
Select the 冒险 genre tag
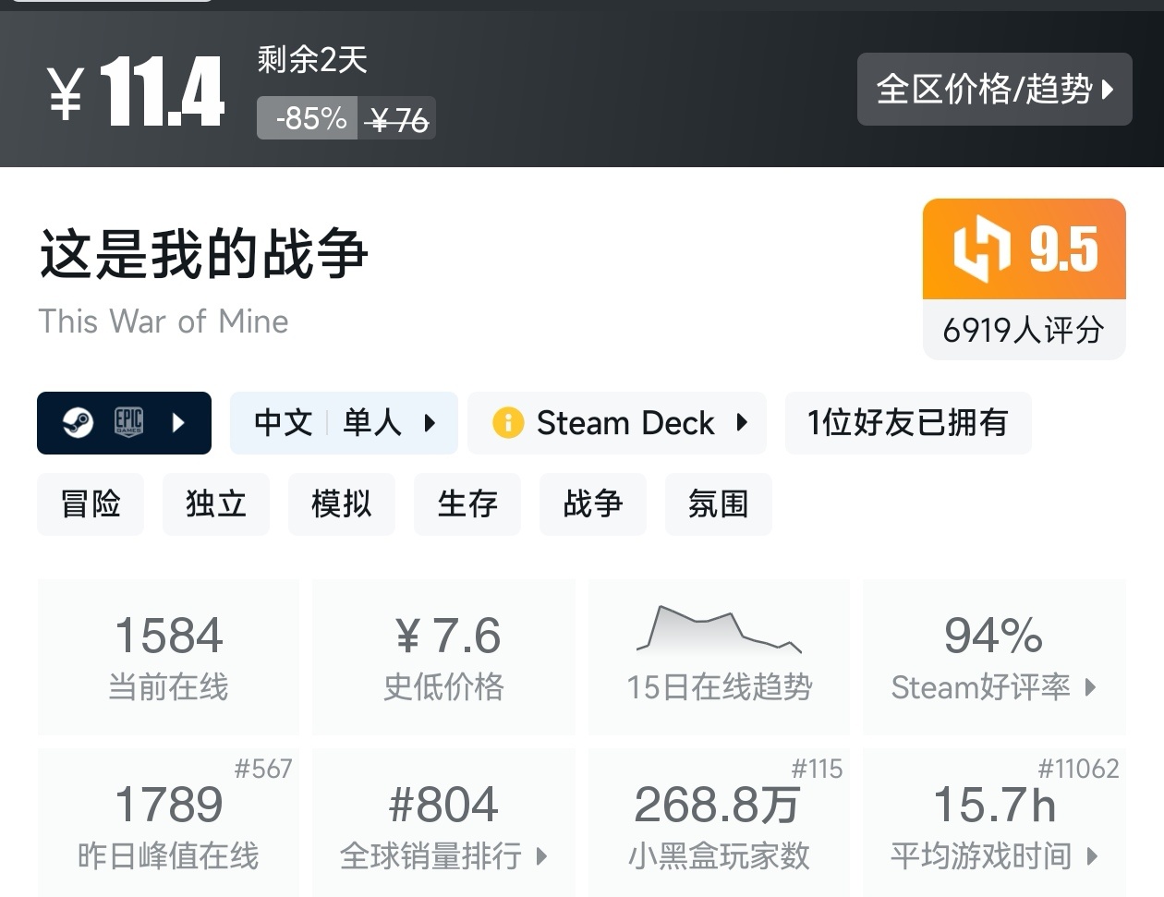point(91,504)
